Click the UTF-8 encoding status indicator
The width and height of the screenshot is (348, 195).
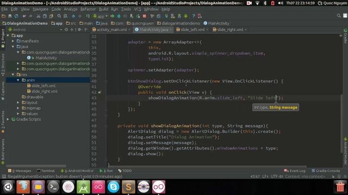tap(277, 177)
